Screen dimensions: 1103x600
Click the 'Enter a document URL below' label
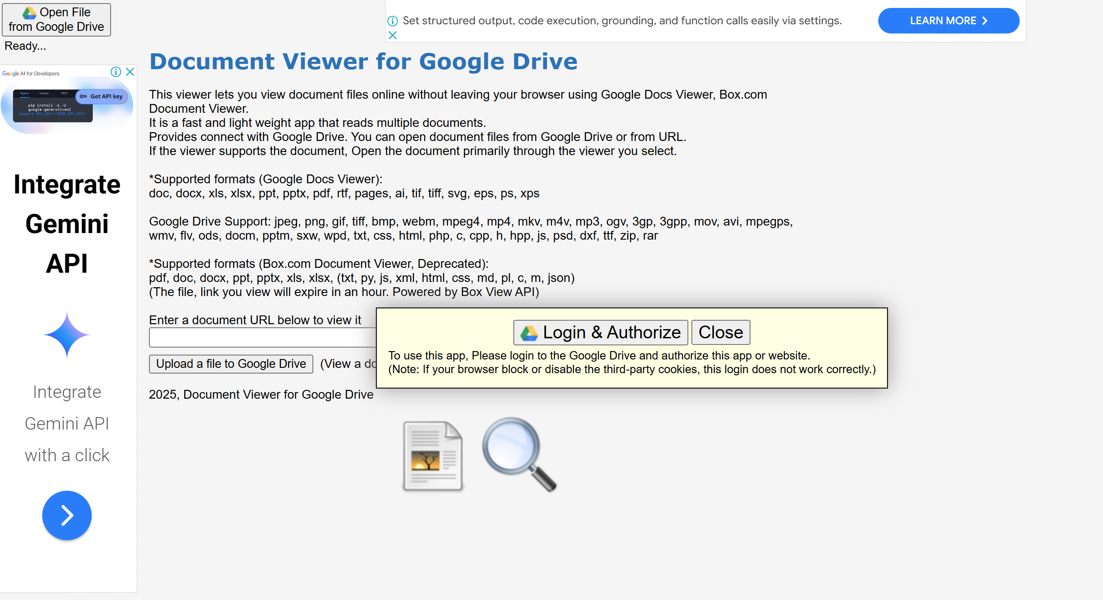click(255, 320)
